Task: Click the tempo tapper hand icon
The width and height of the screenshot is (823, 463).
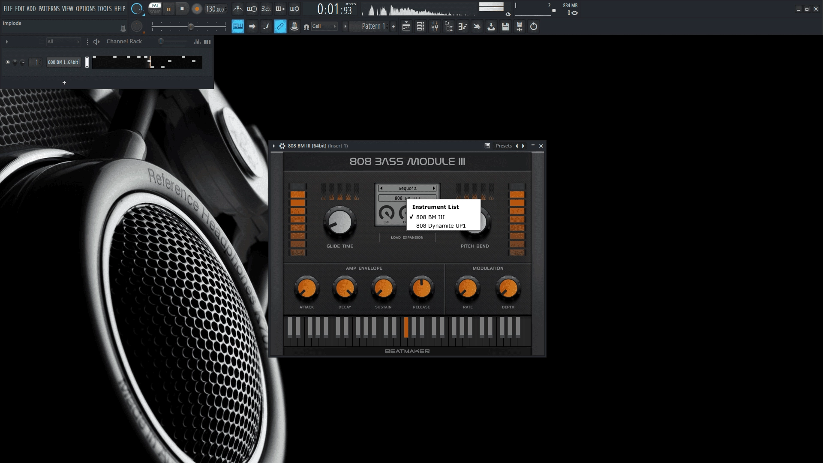Action: pyautogui.click(x=477, y=27)
